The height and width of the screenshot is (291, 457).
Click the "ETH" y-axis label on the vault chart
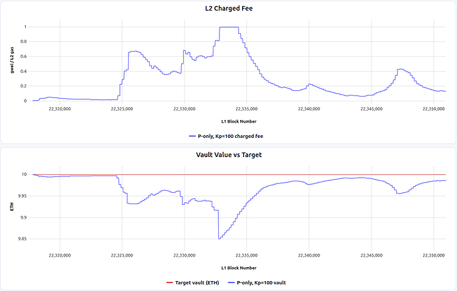point(11,207)
